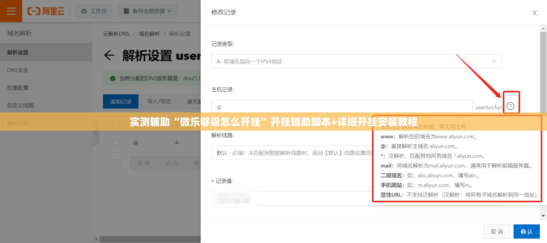Viewport: 547px width, 243px height.
Task: Click the 云解析DNS breadcrumb link
Action: click(x=116, y=34)
